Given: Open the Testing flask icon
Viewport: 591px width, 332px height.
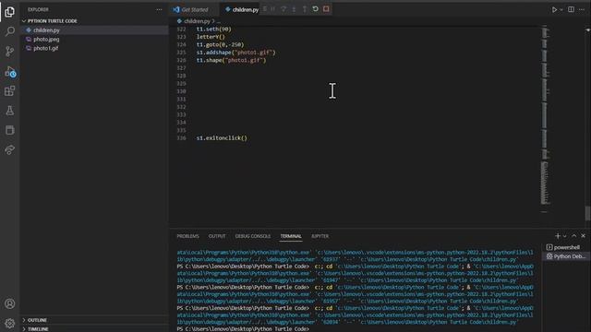Looking at the screenshot, I should pyautogui.click(x=10, y=111).
